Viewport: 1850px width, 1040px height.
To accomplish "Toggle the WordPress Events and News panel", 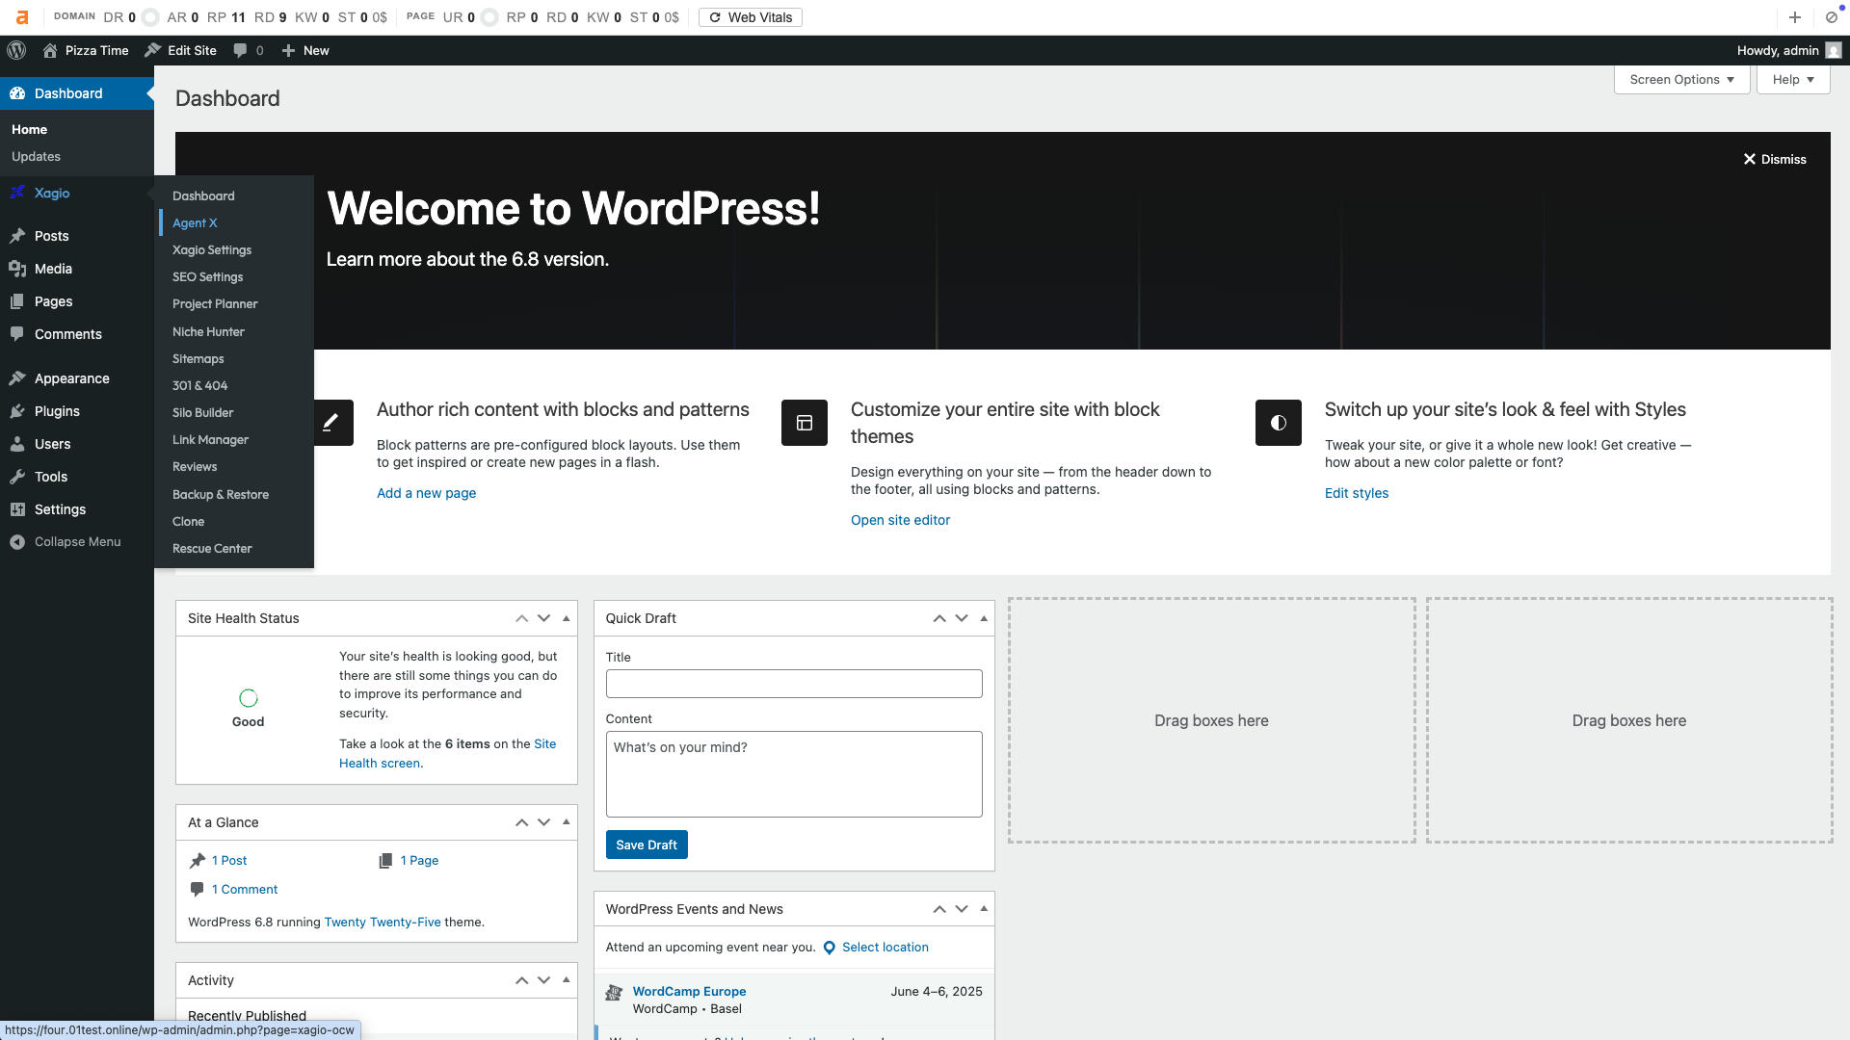I will (984, 909).
